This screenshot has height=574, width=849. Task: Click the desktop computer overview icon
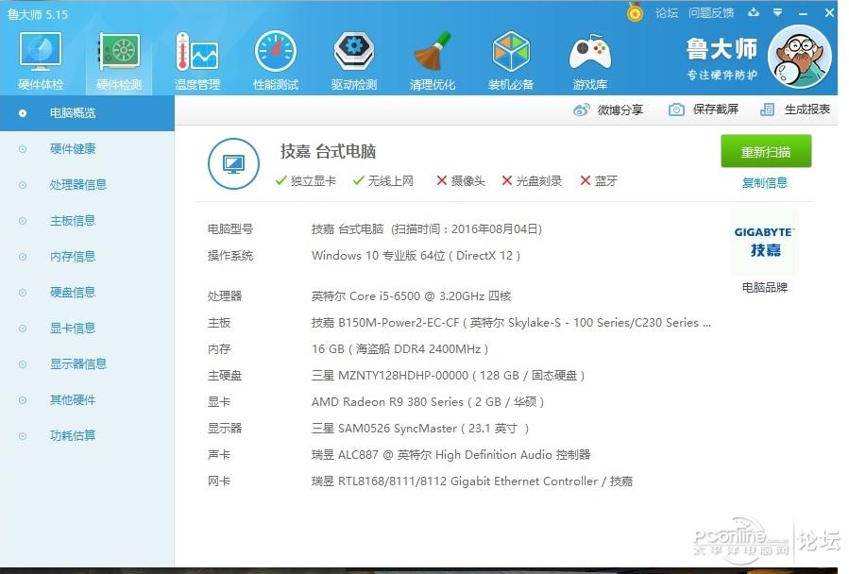233,163
